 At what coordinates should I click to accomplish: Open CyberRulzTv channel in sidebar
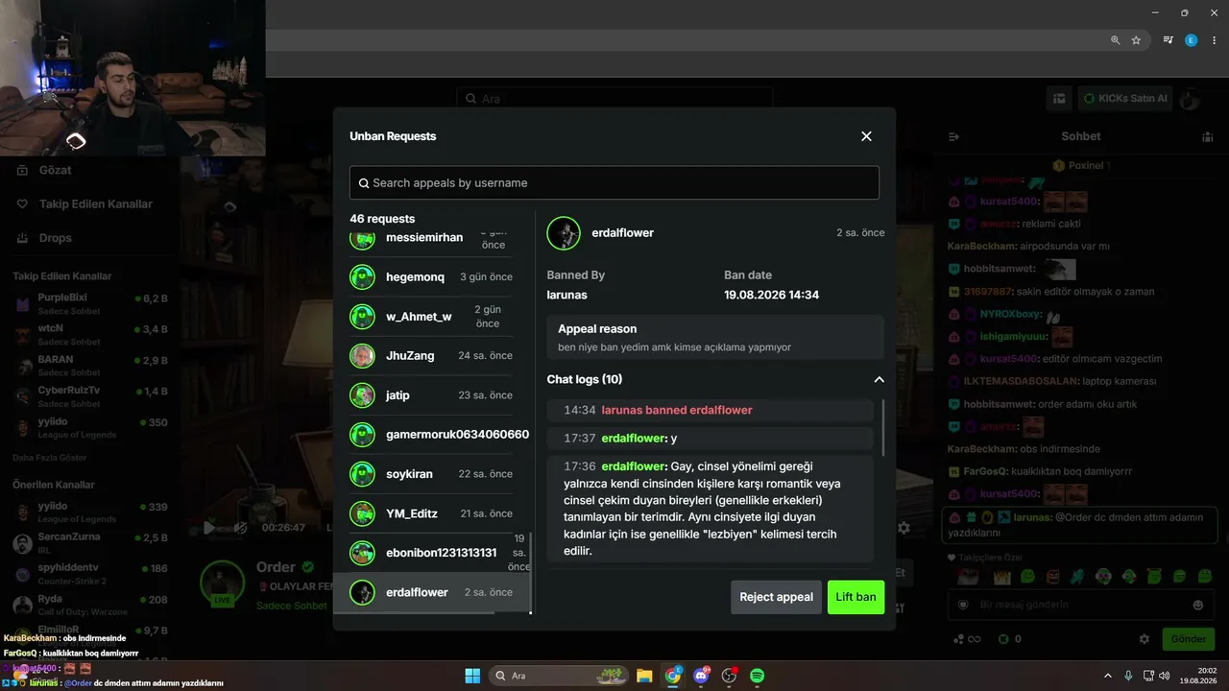90,396
